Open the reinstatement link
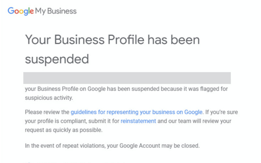This screenshot has height=163, width=261. coord(138,121)
